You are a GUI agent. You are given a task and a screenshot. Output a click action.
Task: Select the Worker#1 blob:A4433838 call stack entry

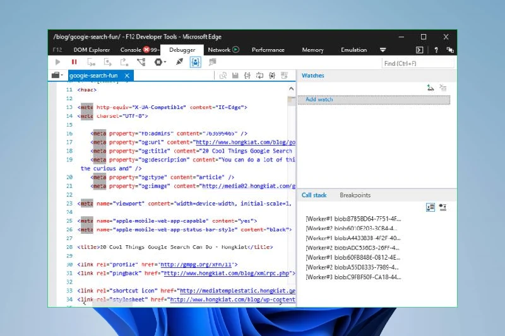tap(353, 238)
